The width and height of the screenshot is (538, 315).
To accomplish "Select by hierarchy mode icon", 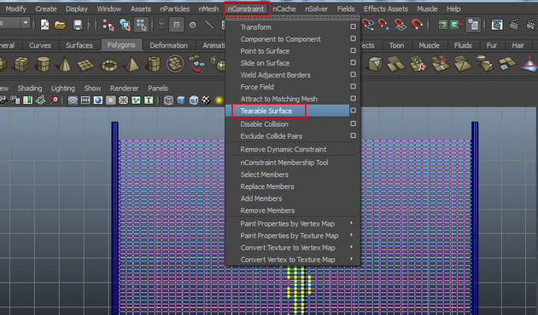I will click(x=108, y=25).
